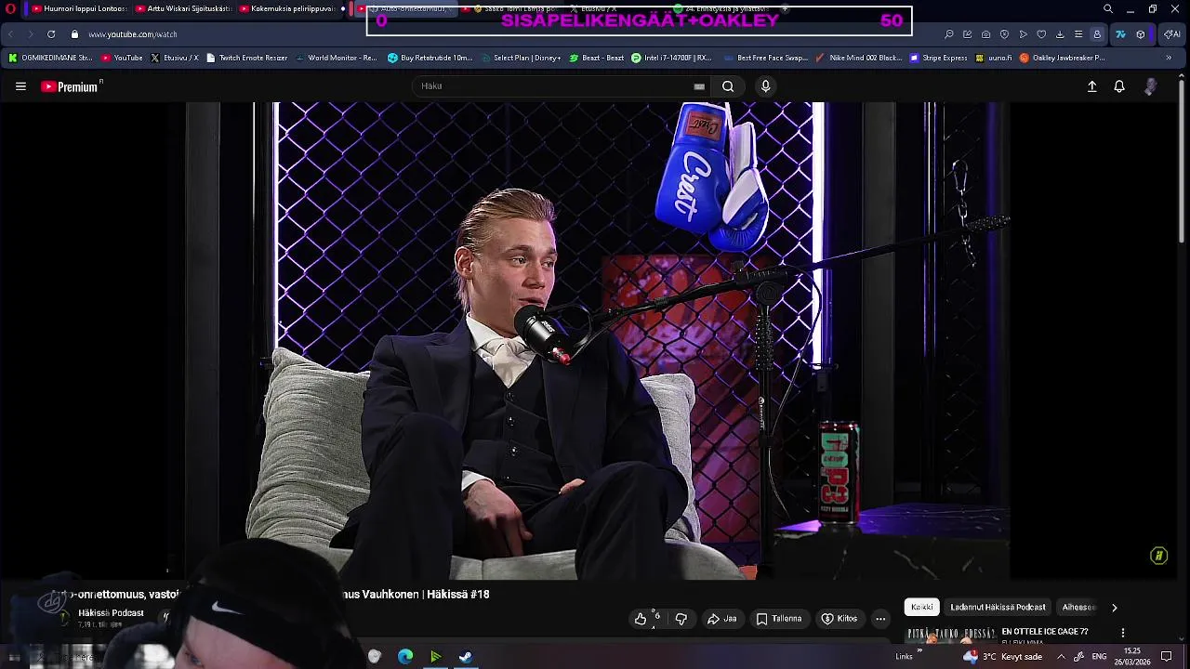Open Steam from taskbar
Viewport: 1190px width, 669px height.
pyautogui.click(x=466, y=657)
